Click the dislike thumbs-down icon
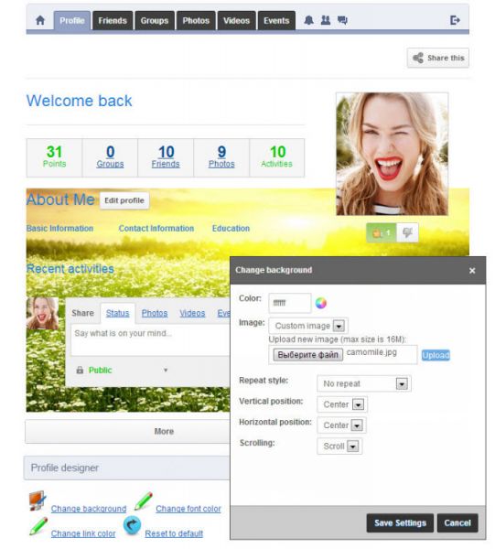 407,232
